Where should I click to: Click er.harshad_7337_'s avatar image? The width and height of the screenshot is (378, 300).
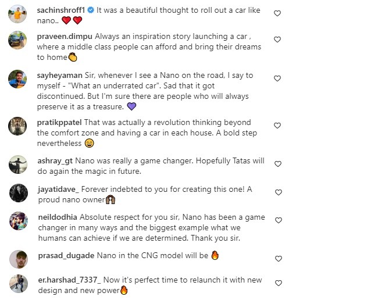(x=17, y=284)
